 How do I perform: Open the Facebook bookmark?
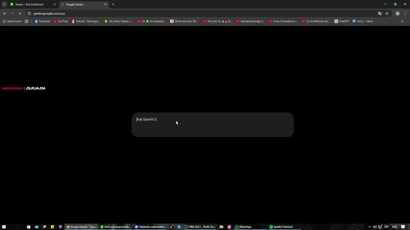(x=42, y=21)
